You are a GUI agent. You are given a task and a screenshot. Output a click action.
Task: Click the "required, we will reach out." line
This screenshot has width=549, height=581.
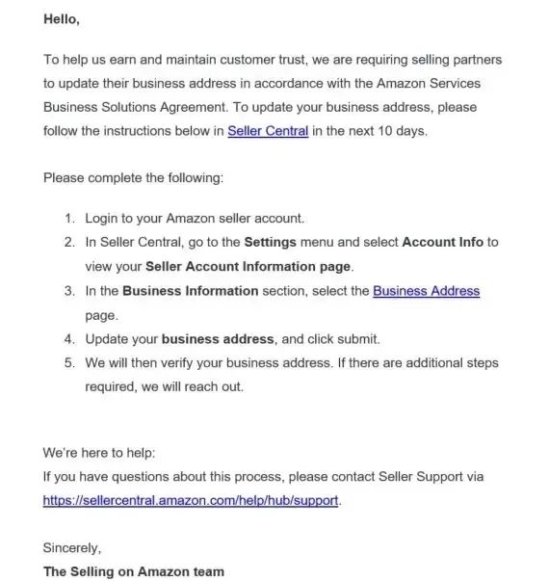pyautogui.click(x=164, y=386)
